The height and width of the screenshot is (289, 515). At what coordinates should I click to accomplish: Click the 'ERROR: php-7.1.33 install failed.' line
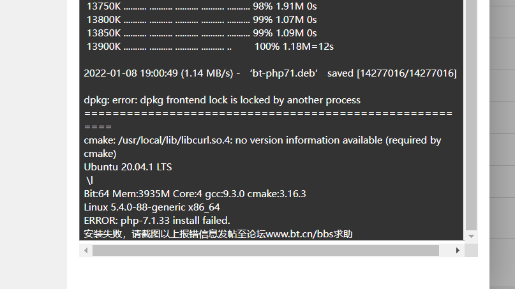tap(157, 220)
